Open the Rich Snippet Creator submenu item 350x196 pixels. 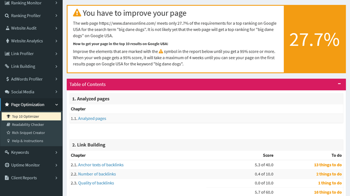click(x=31, y=133)
